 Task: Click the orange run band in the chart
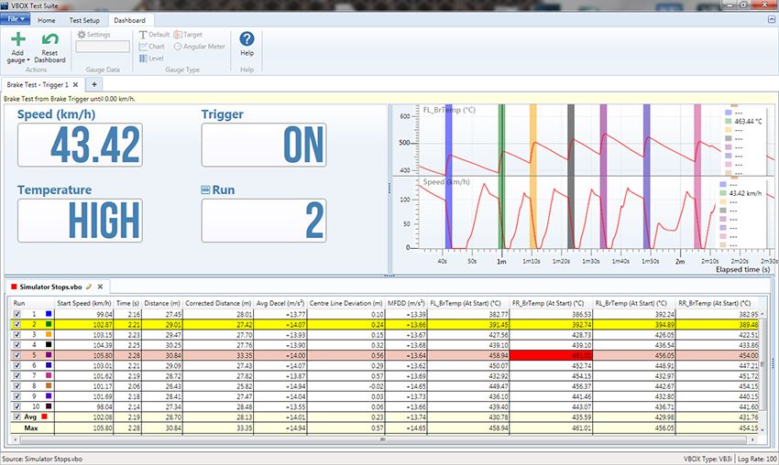tap(532, 176)
